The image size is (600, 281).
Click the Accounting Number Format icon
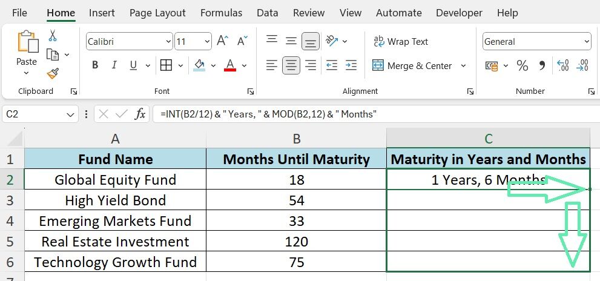(492, 66)
